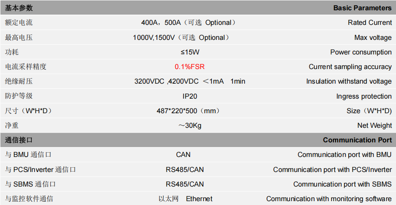396x205 pixels.
Task: Click the Insulation withstand voltage label
Action: 349,81
